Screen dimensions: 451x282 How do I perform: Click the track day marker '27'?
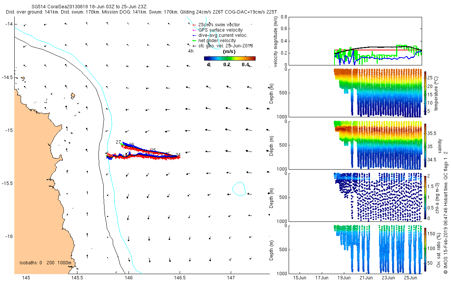[118, 142]
